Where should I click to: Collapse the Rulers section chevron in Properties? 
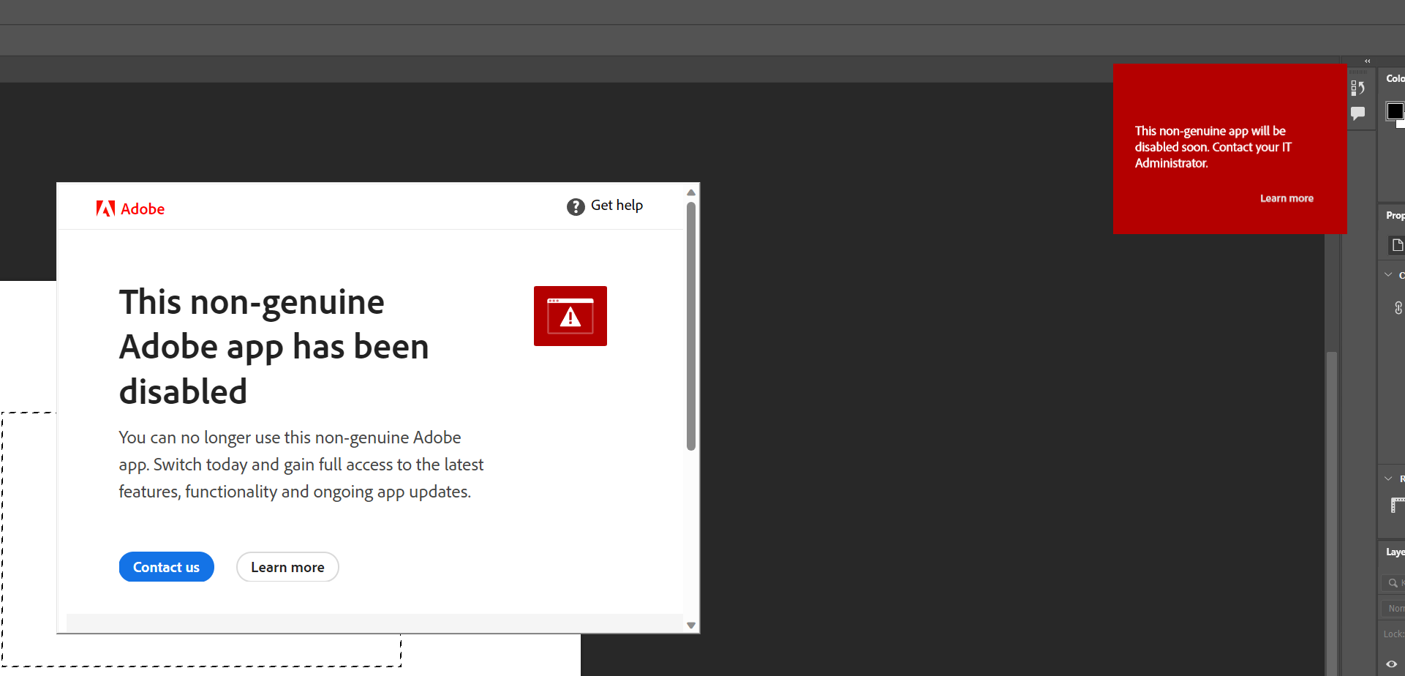coord(1388,478)
